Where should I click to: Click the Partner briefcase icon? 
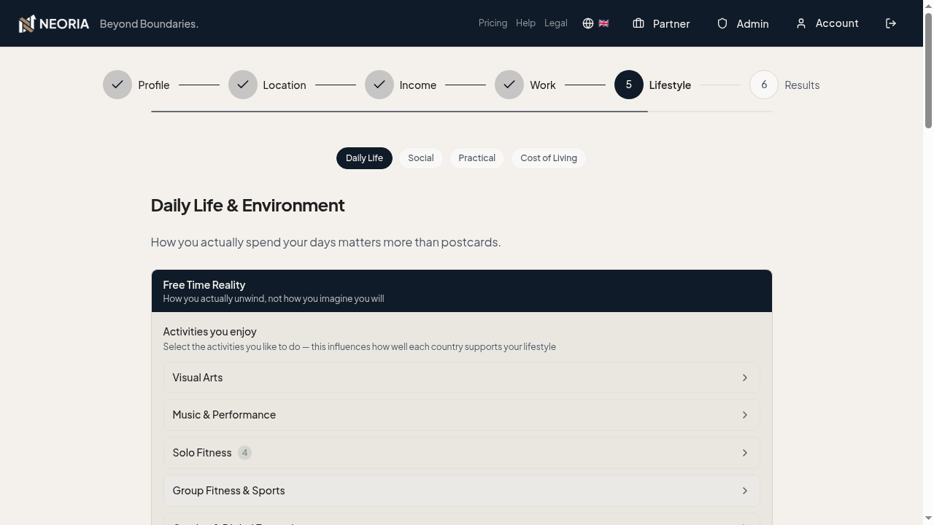coord(638,23)
